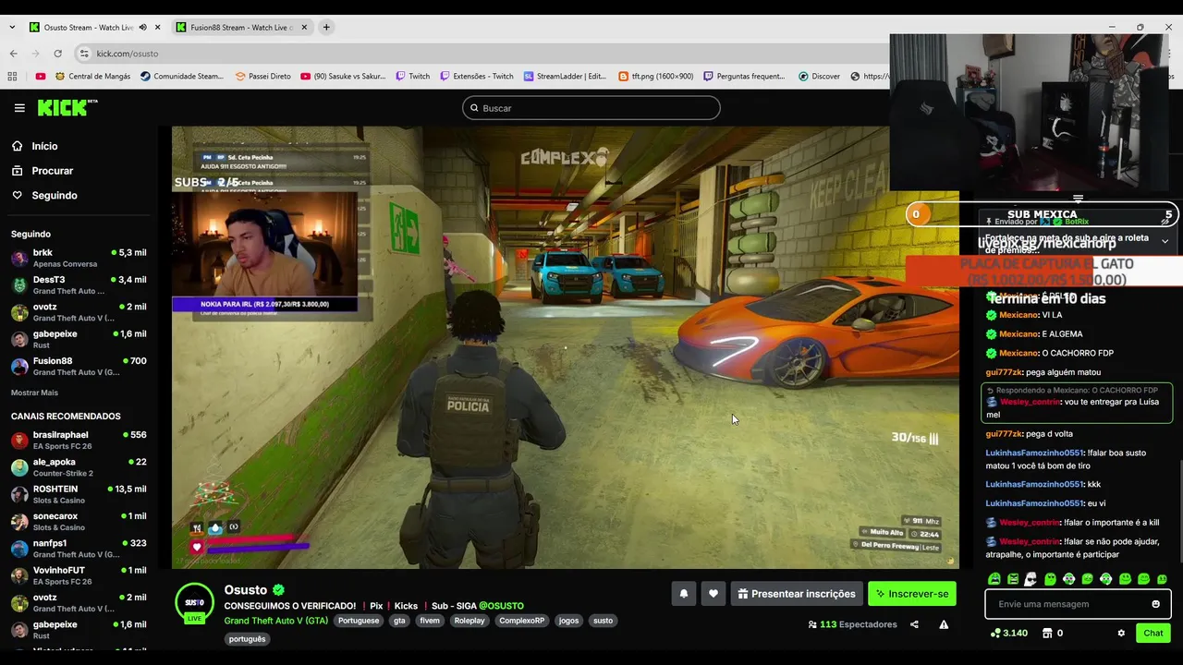The image size is (1183, 665).
Task: Open StreamLadder bookmark
Action: click(x=565, y=77)
